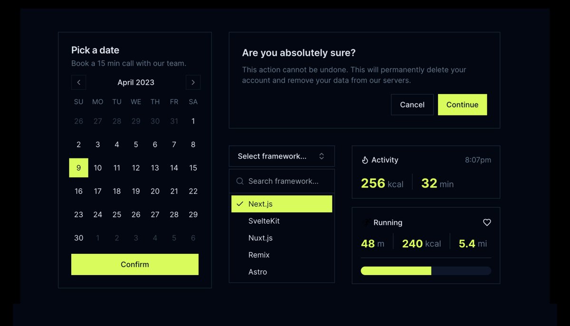Viewport: 570px width, 326px height.
Task: Click the Pick a date heading
Action: tap(95, 50)
